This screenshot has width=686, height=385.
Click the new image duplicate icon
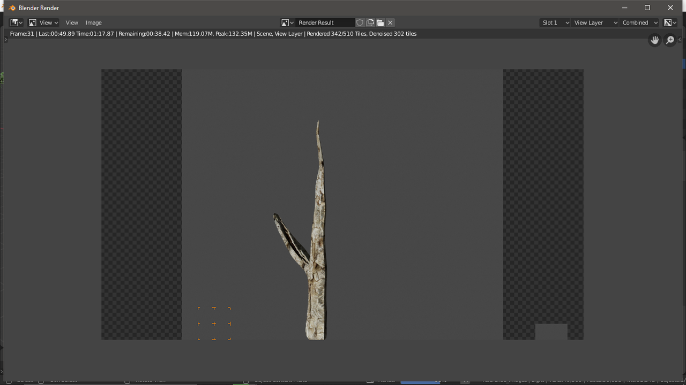[x=370, y=22]
